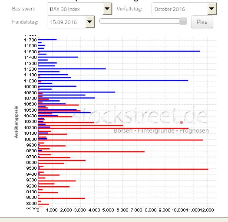
Task: Click the blue bar at 11700
Action: coord(47,39)
